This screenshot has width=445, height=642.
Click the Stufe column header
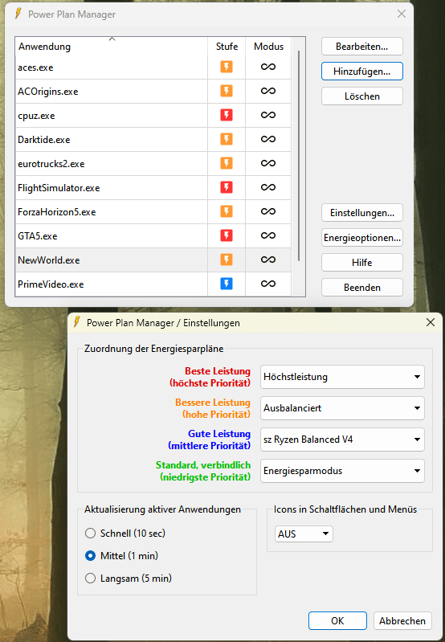point(227,47)
